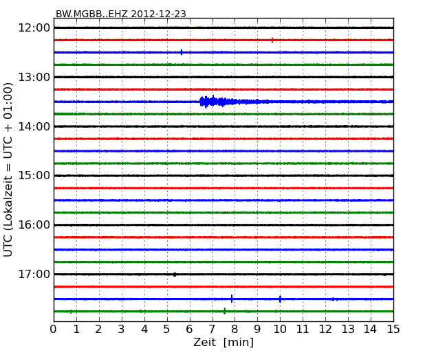Click the plot title BW.MGBB..EHZ 2012-12-23
The image size is (447, 357).
point(120,14)
